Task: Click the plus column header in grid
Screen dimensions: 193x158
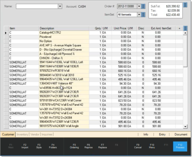Action: tap(179, 28)
